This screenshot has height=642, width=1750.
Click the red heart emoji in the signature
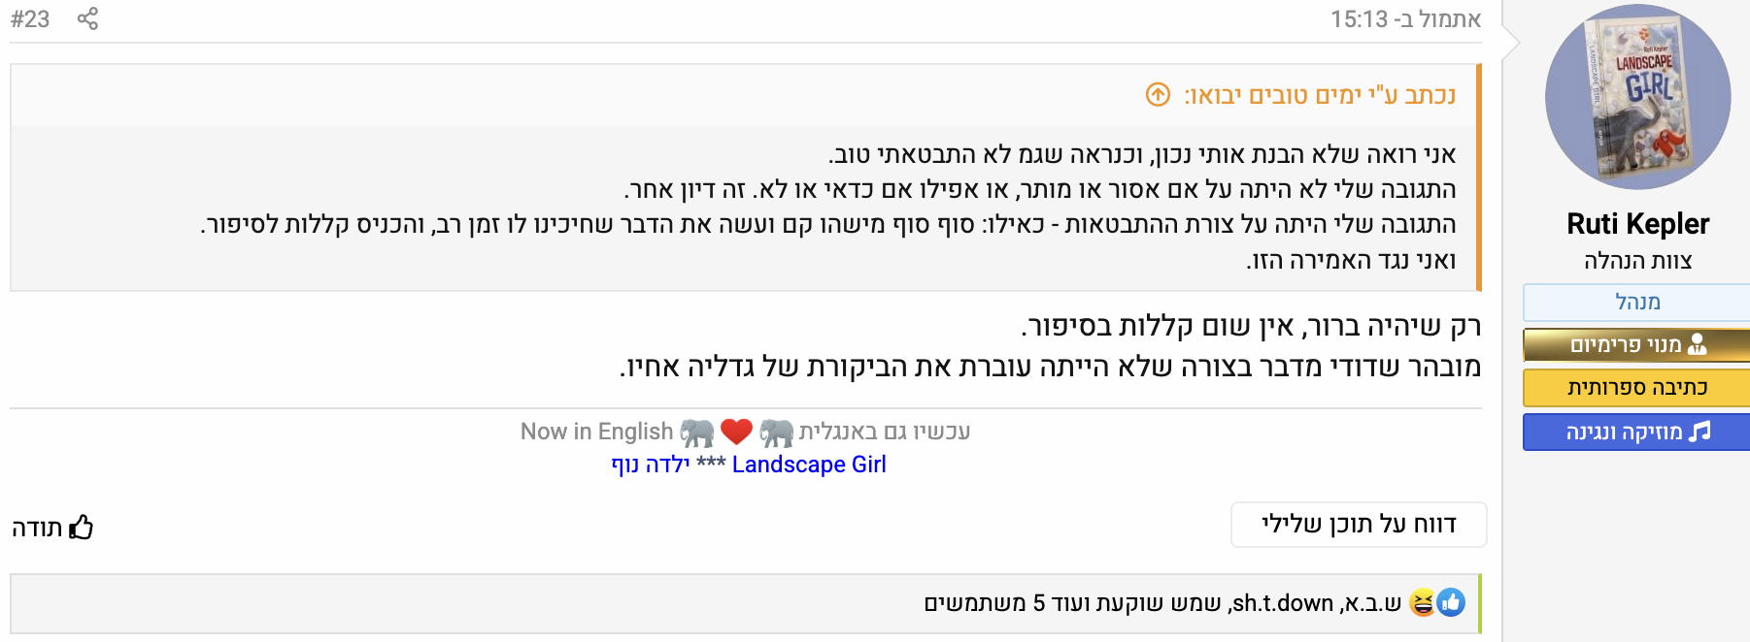point(736,432)
